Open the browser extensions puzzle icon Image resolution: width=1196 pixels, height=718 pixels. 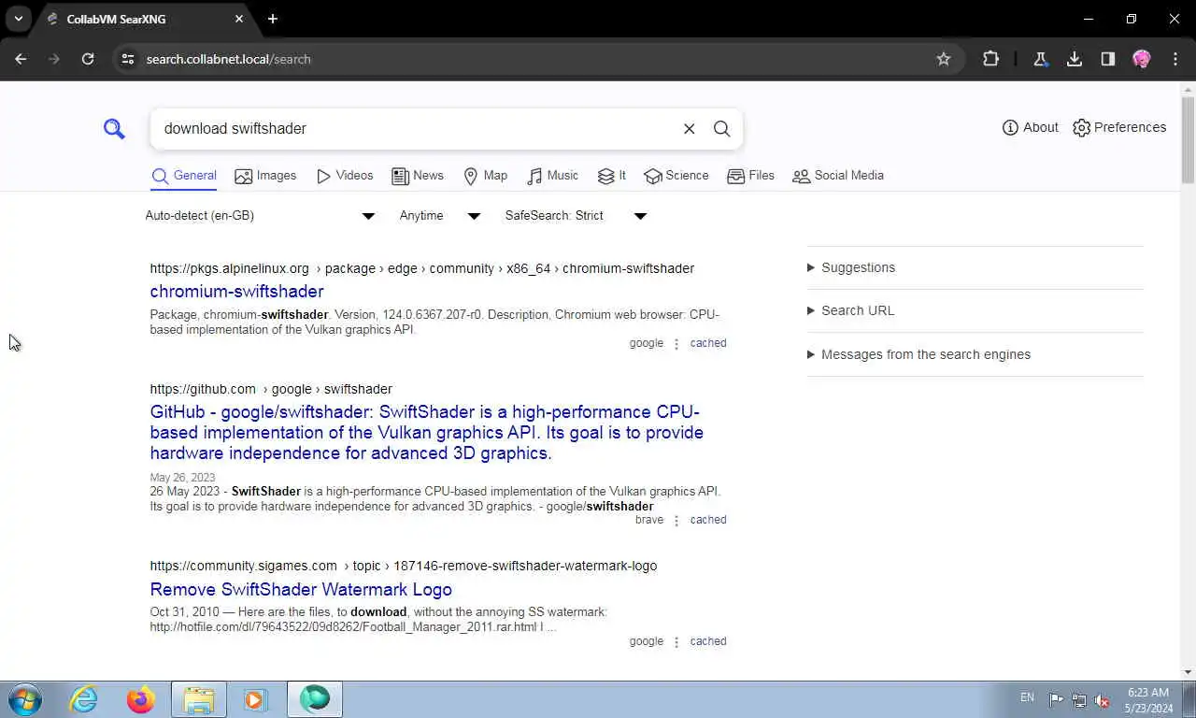tap(990, 59)
